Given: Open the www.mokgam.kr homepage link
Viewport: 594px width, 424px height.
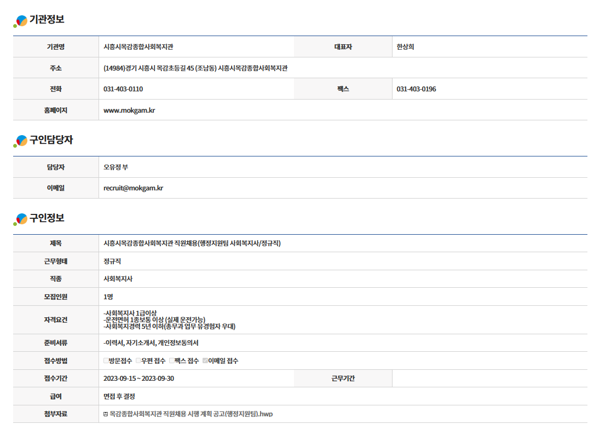Looking at the screenshot, I should coord(129,111).
